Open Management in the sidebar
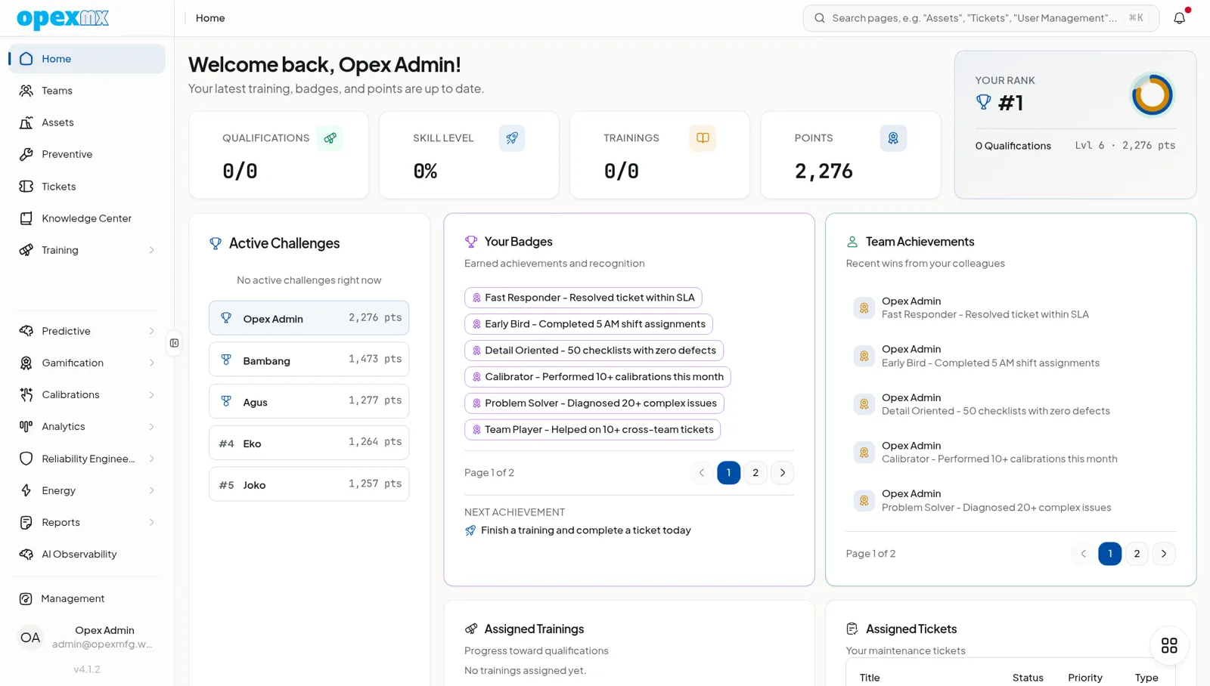 click(x=87, y=598)
